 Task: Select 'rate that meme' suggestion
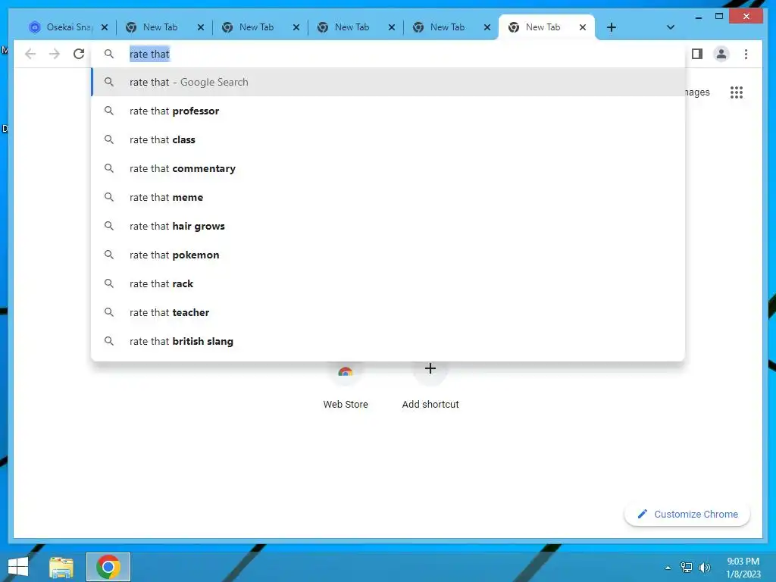[389, 197]
